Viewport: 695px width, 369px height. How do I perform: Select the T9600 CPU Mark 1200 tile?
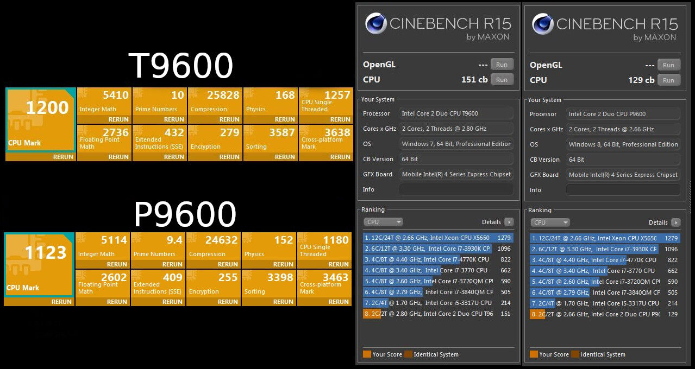tap(41, 120)
